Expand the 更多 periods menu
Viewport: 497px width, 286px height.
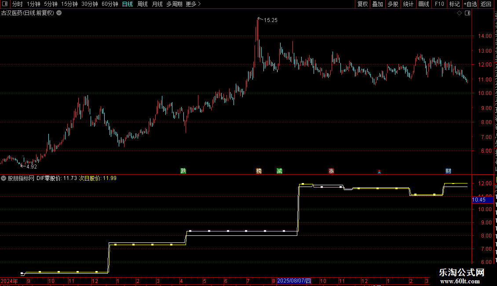point(193,4)
